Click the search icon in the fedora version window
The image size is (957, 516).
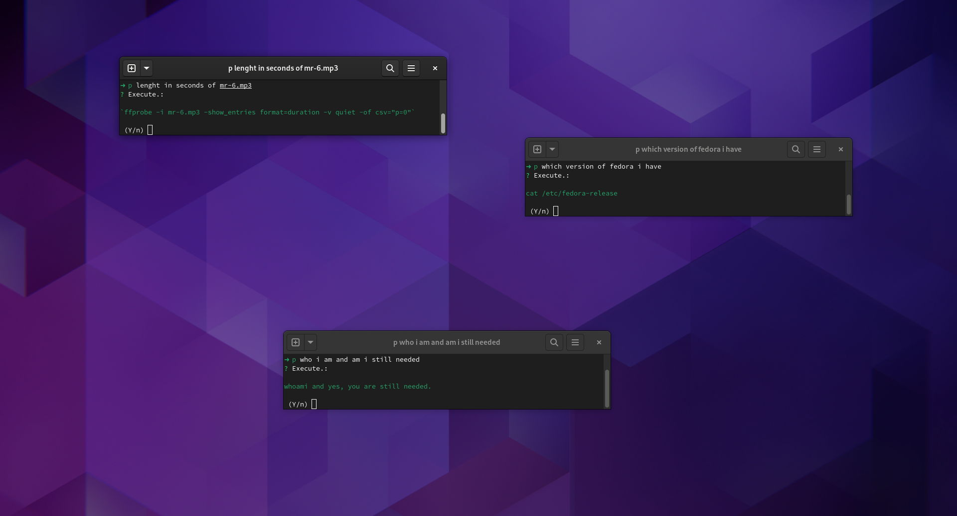point(796,149)
